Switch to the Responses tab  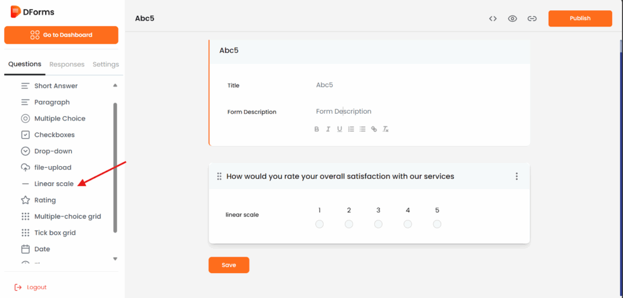pos(67,64)
